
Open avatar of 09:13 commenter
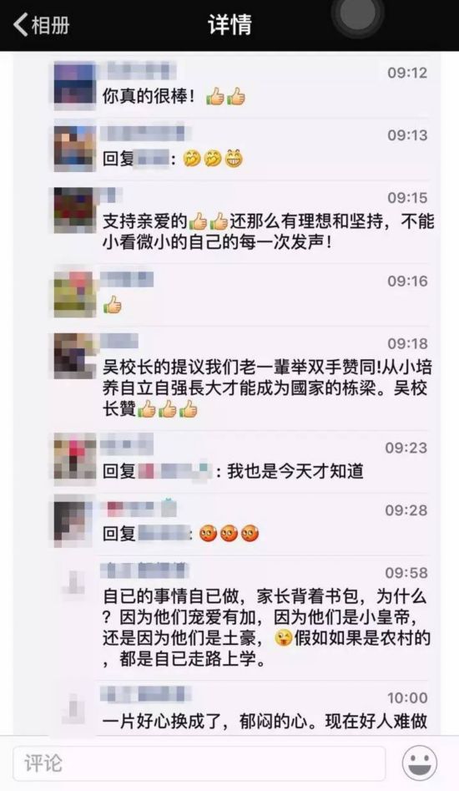(74, 149)
